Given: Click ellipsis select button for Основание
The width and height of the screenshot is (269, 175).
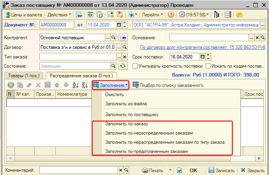Looking at the screenshot, I should [251, 38].
